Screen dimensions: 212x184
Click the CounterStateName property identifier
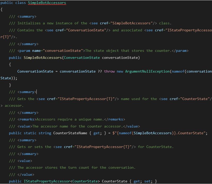click(x=70, y=133)
